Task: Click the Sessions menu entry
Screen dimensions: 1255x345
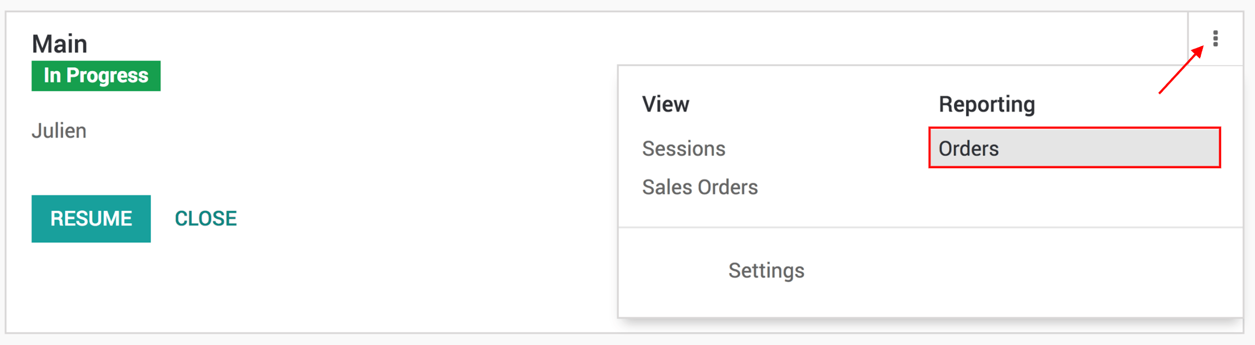Action: tap(684, 148)
